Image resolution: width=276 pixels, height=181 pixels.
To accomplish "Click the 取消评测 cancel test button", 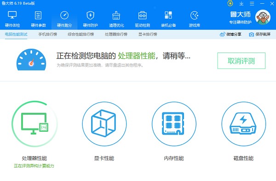I will tap(241, 61).
